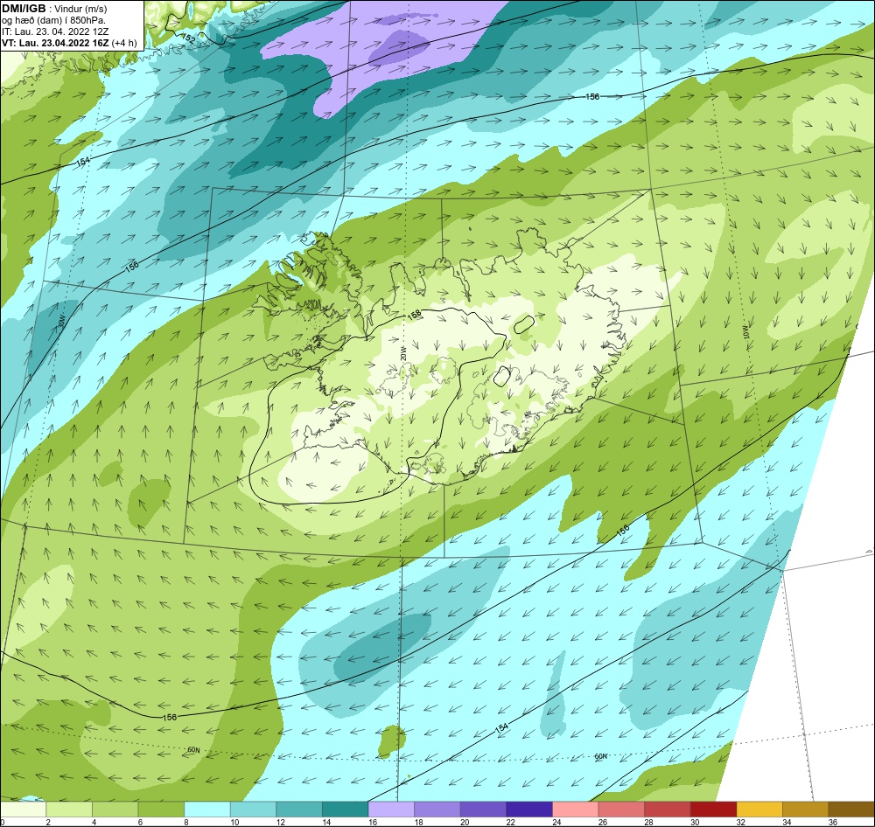Click the legend scale value "30"
This screenshot has height=827, width=875.
pos(695,822)
